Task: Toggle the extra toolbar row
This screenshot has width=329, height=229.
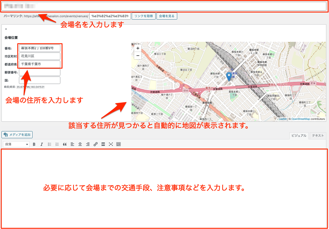Action: 119,144
